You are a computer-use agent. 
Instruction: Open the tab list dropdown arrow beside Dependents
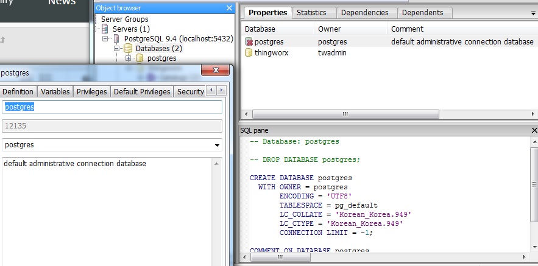tap(533, 13)
